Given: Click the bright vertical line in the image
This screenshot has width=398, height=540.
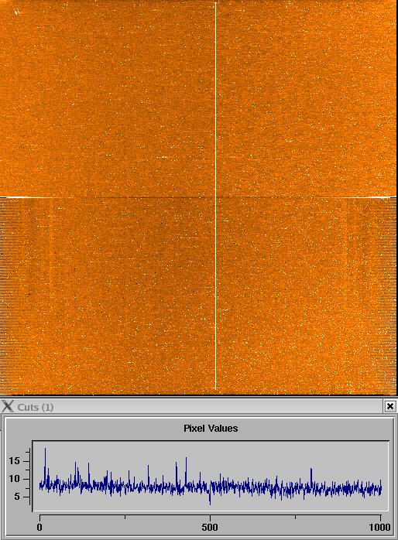Looking at the screenshot, I should (216, 197).
